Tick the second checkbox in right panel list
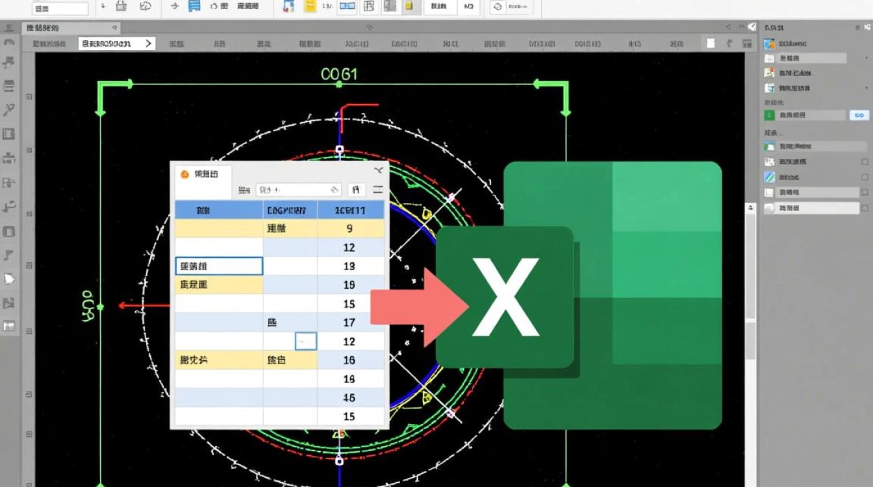 click(x=865, y=177)
